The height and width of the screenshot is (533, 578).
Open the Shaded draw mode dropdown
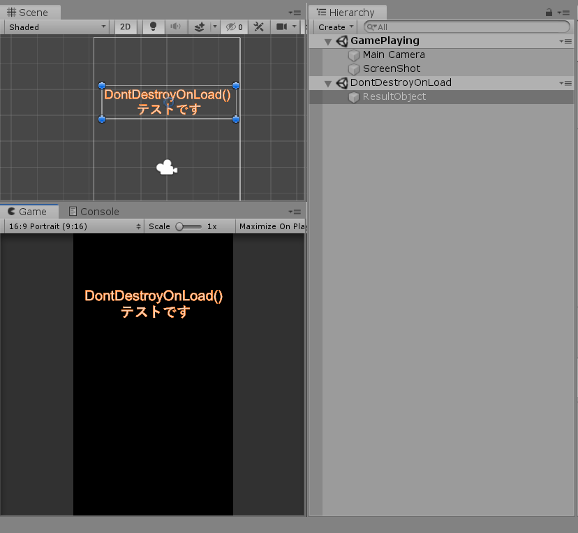pos(56,27)
